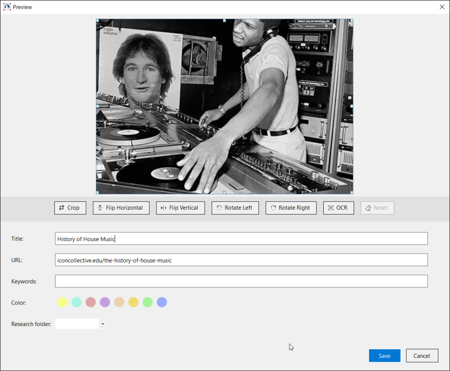Click the Preview app icon in title bar
This screenshot has height=371, width=450.
click(x=7, y=7)
